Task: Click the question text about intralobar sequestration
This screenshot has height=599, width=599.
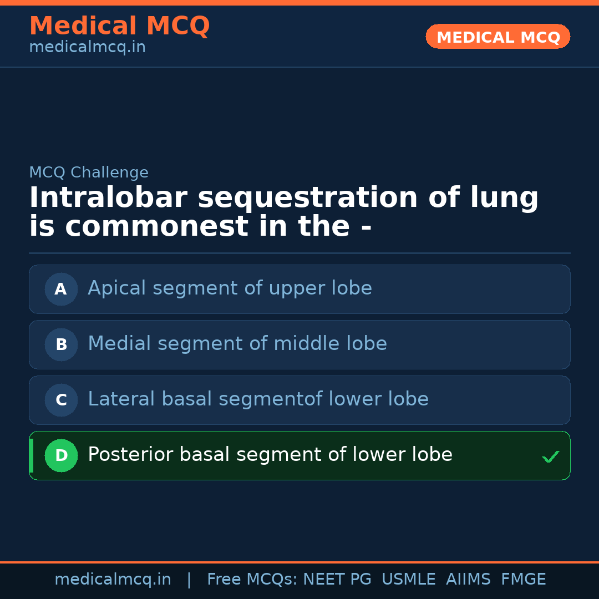Action: (283, 212)
